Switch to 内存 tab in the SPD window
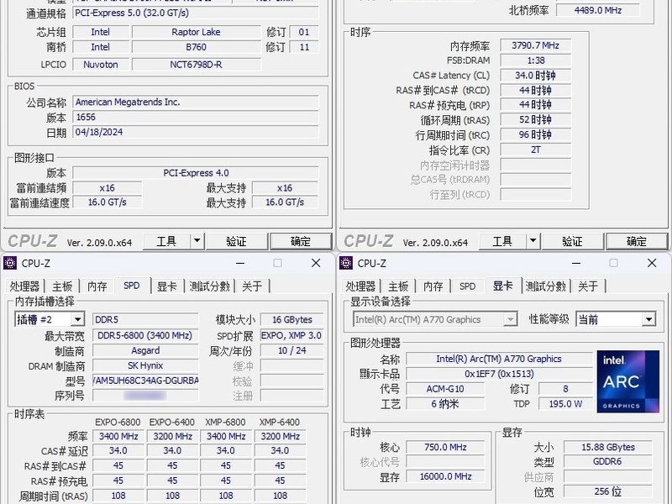The image size is (672, 504). coord(97,286)
